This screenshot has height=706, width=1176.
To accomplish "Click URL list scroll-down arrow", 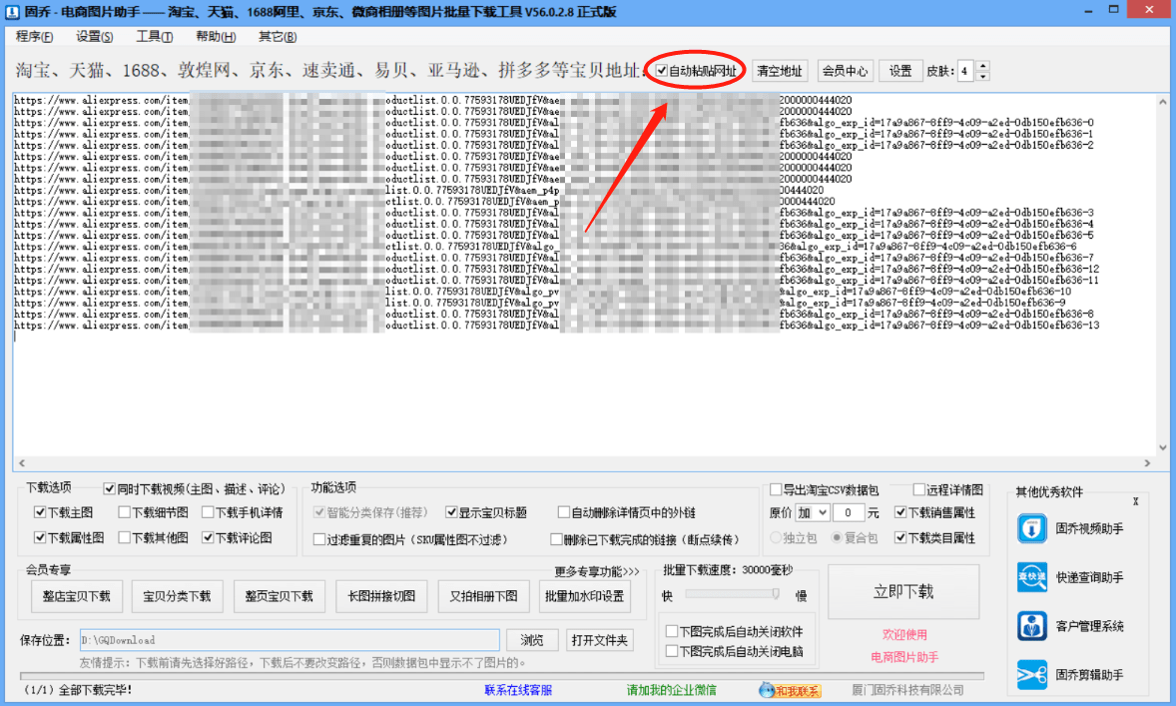I will (1162, 448).
